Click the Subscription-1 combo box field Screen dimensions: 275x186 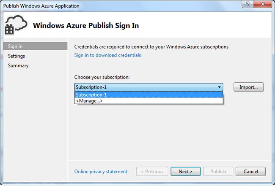(x=149, y=87)
